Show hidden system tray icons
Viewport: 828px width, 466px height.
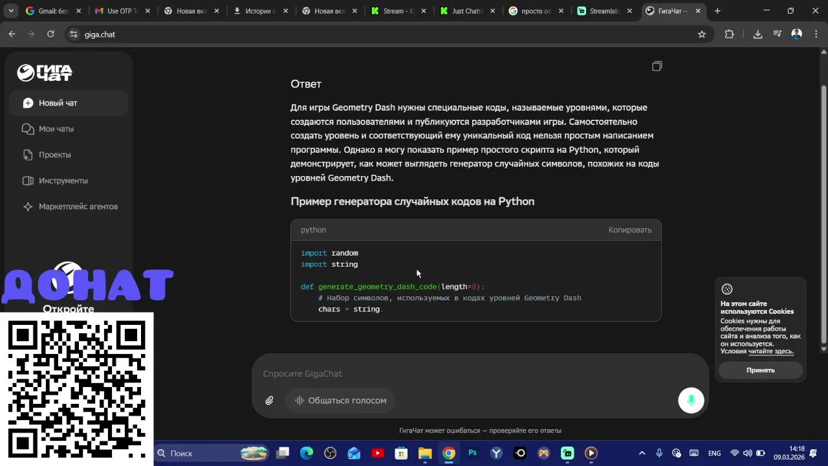click(642, 453)
